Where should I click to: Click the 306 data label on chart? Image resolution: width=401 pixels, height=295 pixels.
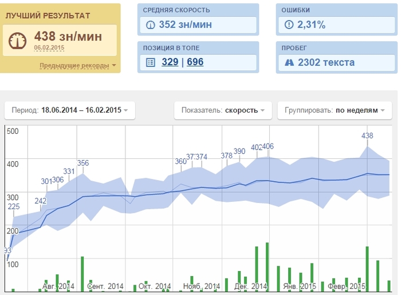[x=58, y=180]
